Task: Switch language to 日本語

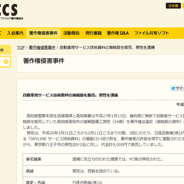Action: pyautogui.click(x=173, y=6)
